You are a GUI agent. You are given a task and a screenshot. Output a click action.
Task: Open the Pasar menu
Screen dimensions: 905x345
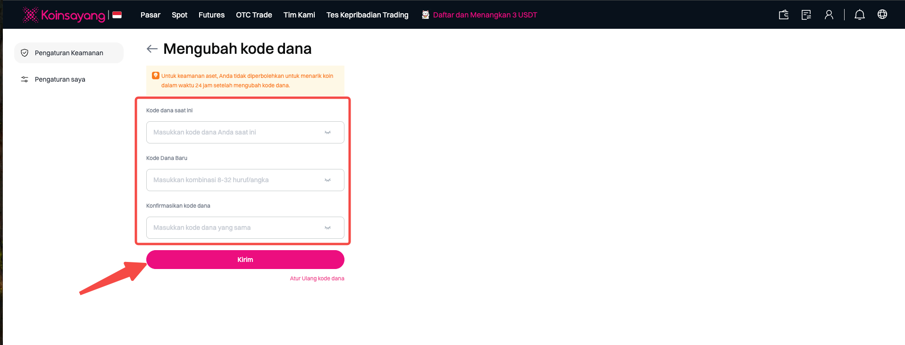[151, 15]
